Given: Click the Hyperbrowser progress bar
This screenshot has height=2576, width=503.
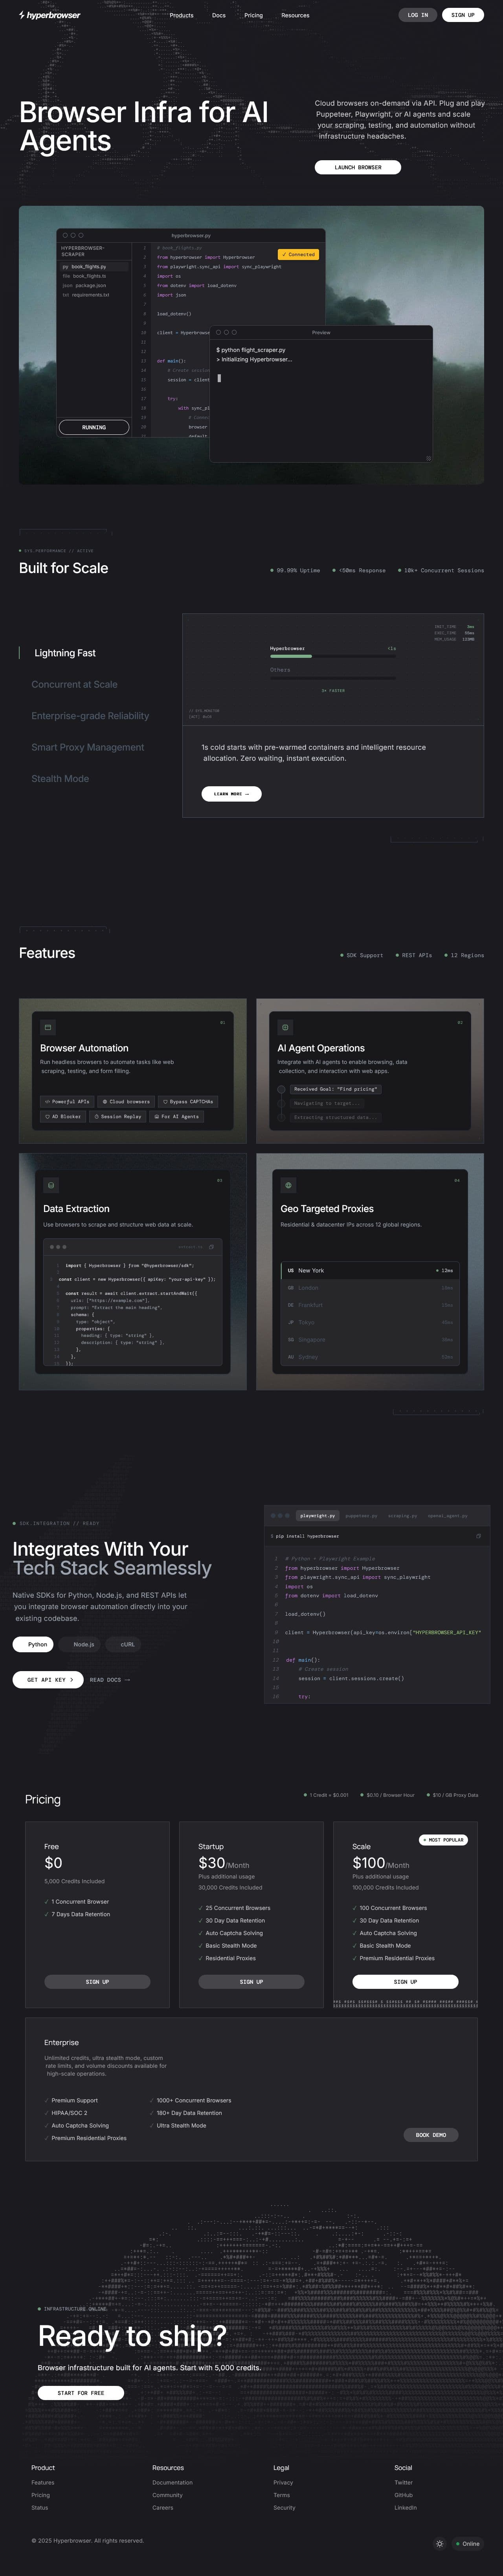Looking at the screenshot, I should pyautogui.click(x=333, y=656).
